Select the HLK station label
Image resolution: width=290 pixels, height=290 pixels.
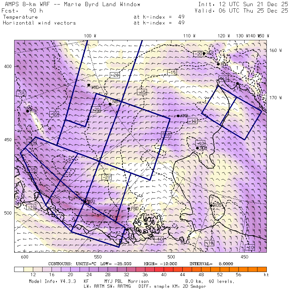coord(210,53)
